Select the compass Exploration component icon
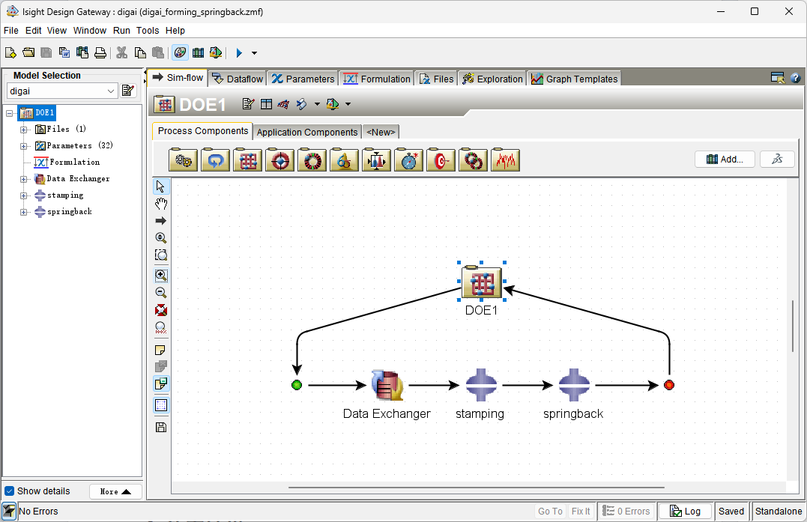The image size is (807, 522). pyautogui.click(x=408, y=160)
